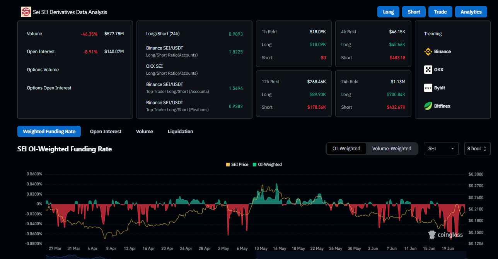Image resolution: width=498 pixels, height=259 pixels.
Task: Click Long/Short (24h) ratio 0.9893
Action: coord(236,34)
